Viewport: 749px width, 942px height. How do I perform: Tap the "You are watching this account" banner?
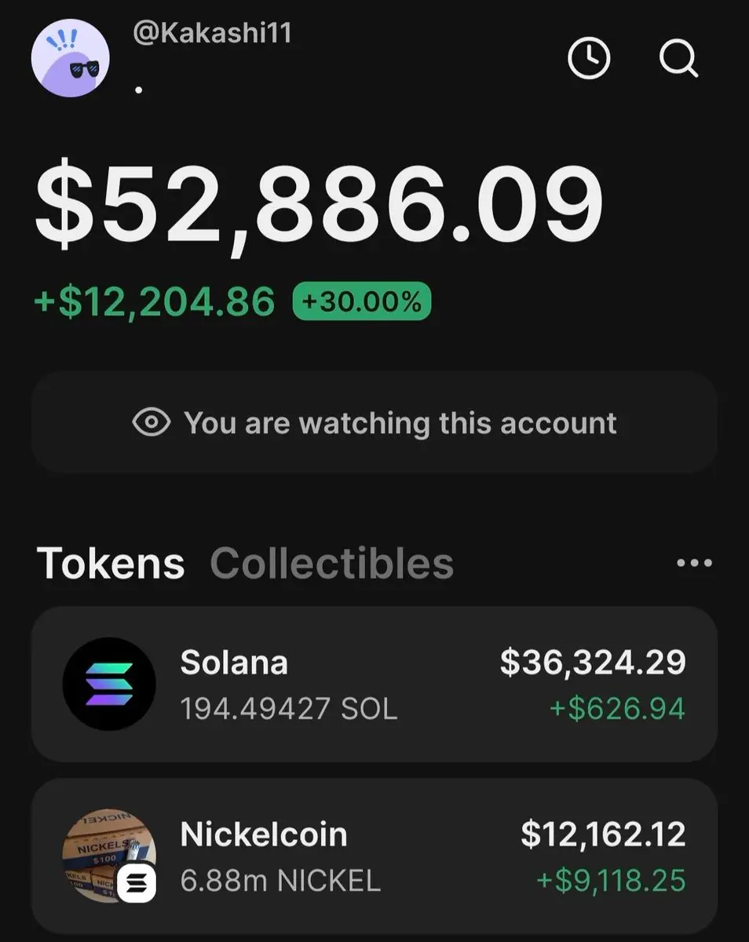pos(374,423)
